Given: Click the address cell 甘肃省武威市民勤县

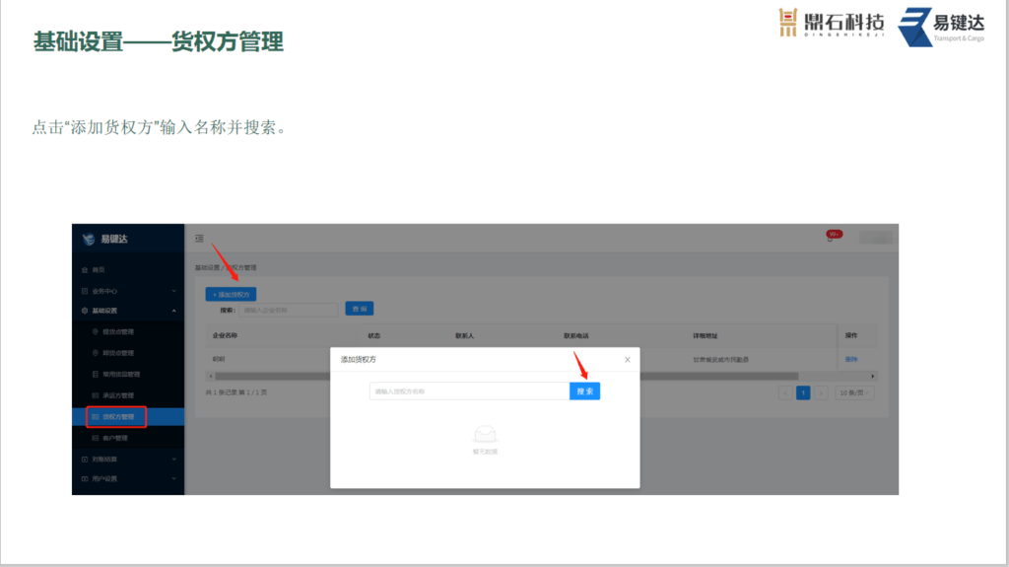Looking at the screenshot, I should (x=720, y=360).
